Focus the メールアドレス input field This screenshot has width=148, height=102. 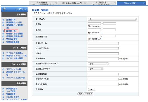tap(103, 48)
